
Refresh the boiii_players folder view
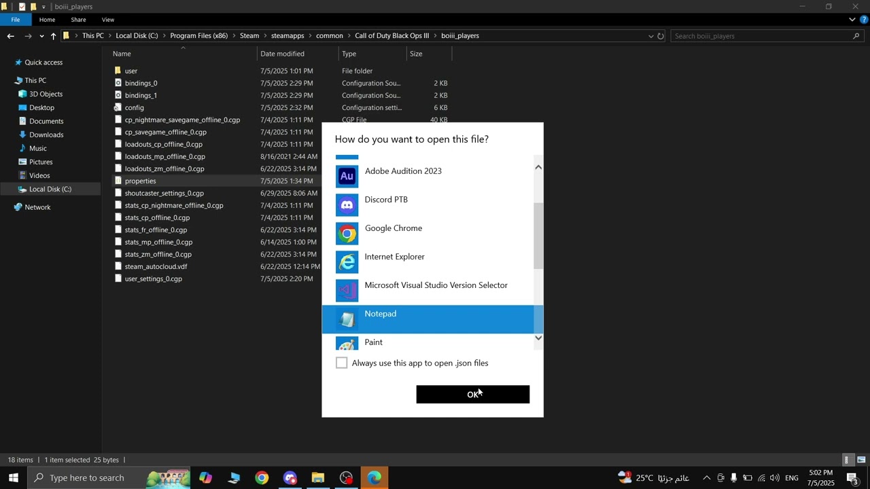pyautogui.click(x=660, y=36)
